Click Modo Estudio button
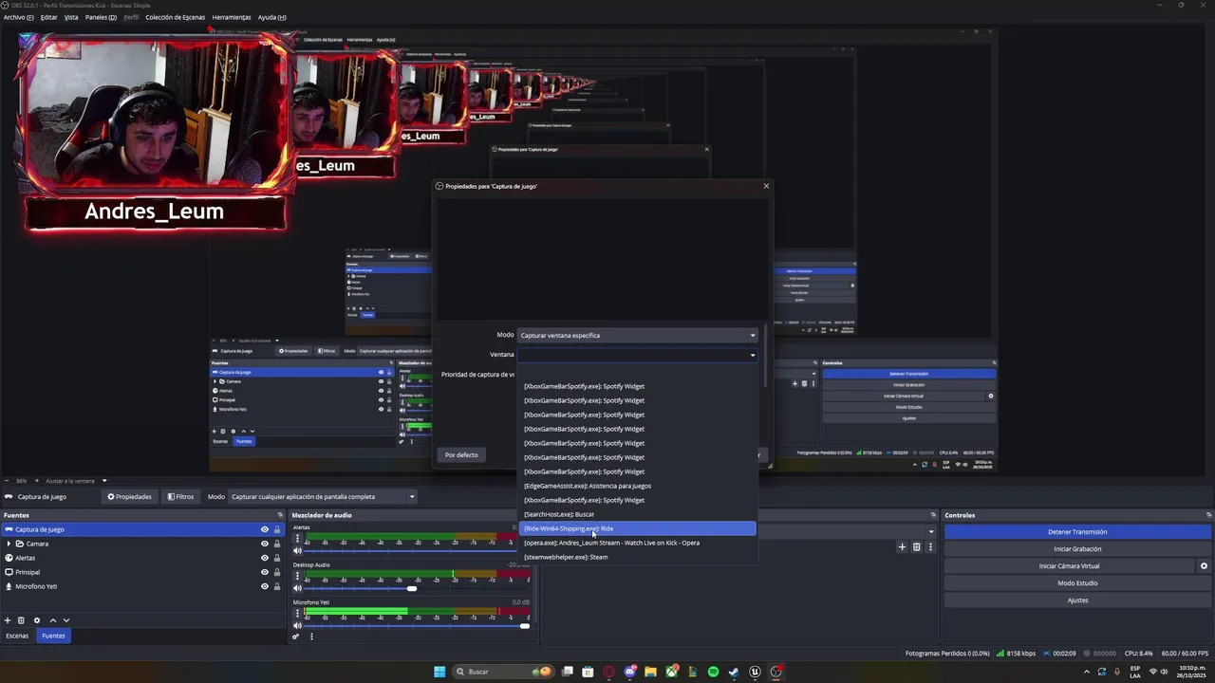The height and width of the screenshot is (683, 1215). 1077,583
